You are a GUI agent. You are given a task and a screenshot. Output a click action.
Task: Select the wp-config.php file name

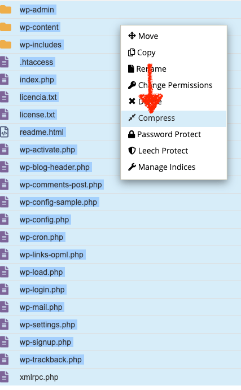45,220
